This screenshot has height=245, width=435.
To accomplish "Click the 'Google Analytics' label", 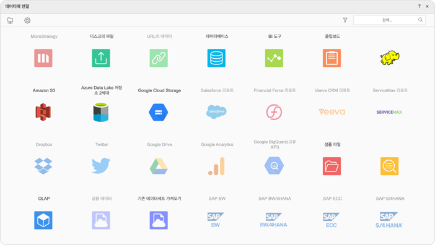I will [217, 145].
